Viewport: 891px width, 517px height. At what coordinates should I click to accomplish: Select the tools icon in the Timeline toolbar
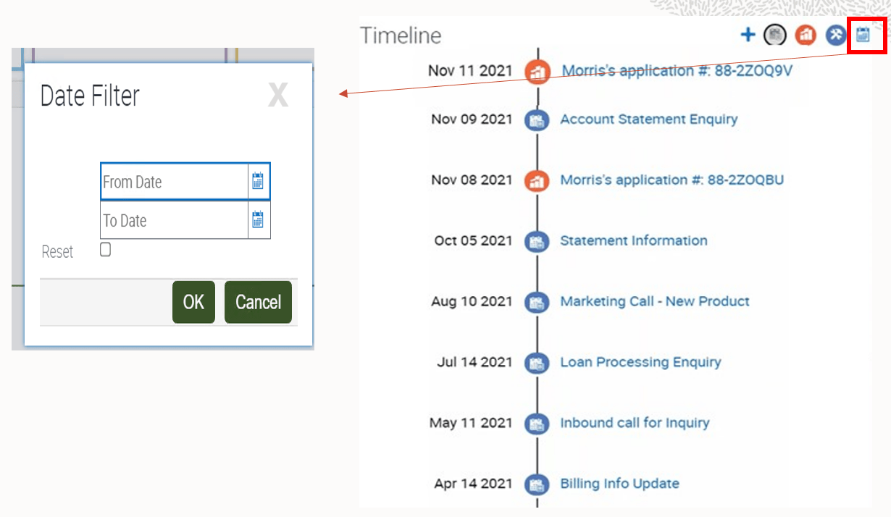point(834,34)
